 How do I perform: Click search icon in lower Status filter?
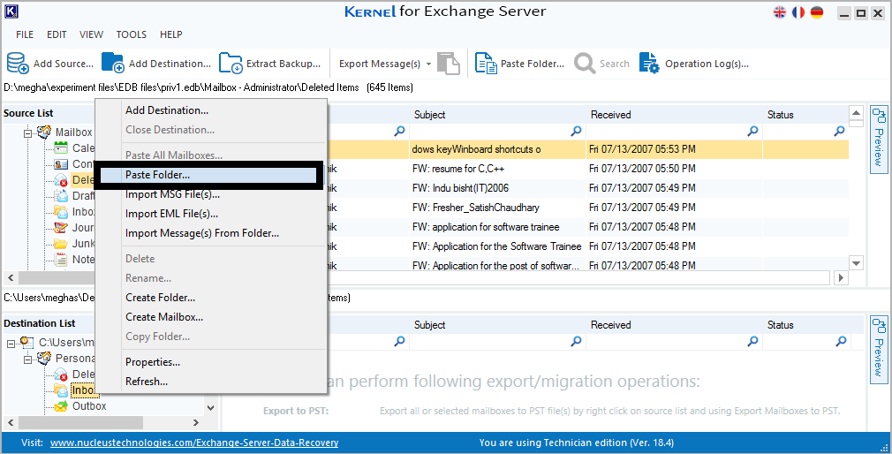pos(841,341)
